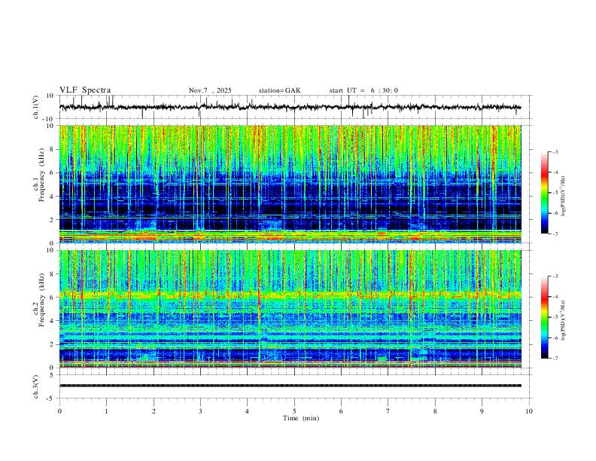Image resolution: width=596 pixels, height=461 pixels.
Task: Click the '-3' value on ch.1 colorbar
Action: point(555,151)
